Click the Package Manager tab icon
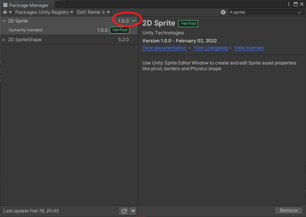The image size is (306, 217). click(x=5, y=5)
